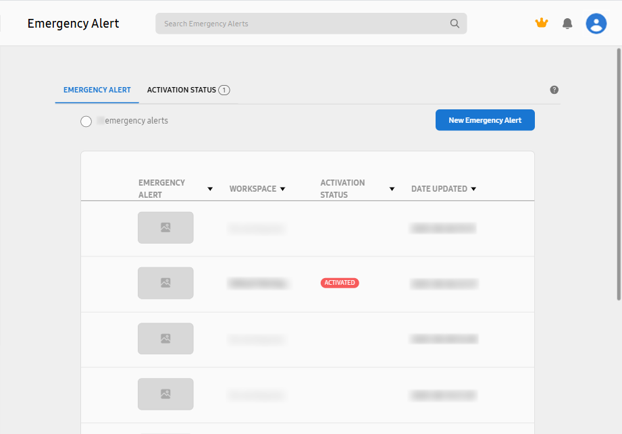Select the activated alert's thumbnail
Viewport: 622px width, 434px height.
[x=165, y=283]
